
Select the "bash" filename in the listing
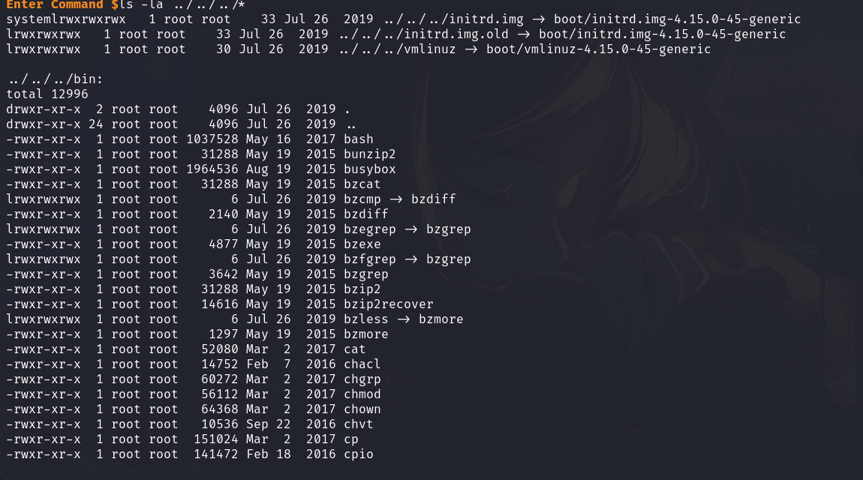[x=359, y=139]
